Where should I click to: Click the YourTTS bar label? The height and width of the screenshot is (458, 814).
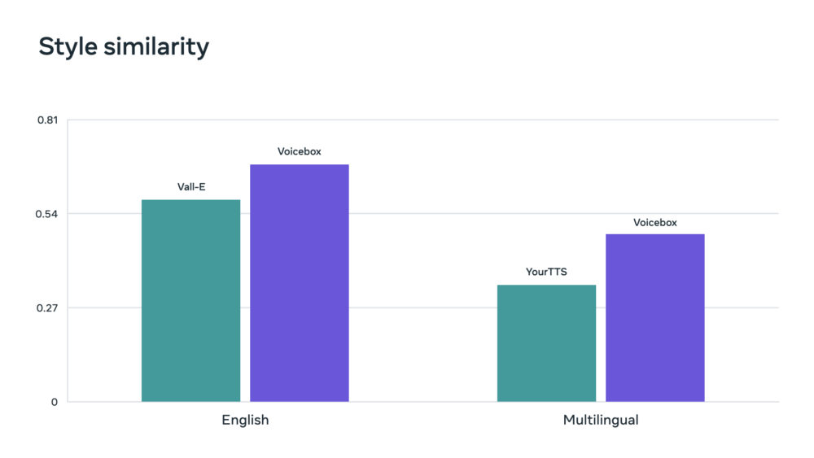(546, 272)
